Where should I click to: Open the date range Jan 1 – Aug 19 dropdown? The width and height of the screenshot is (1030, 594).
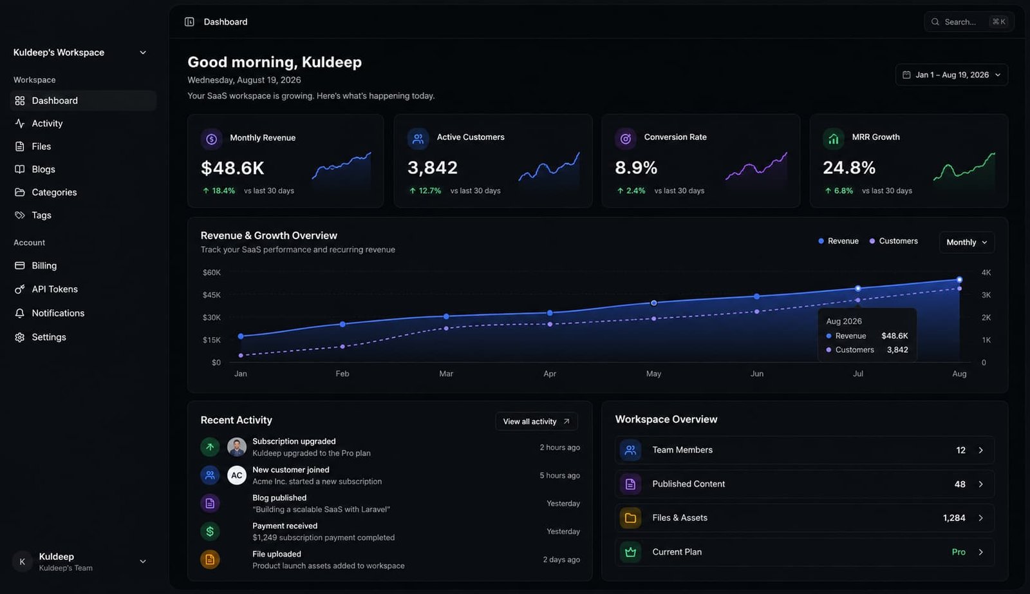[951, 75]
